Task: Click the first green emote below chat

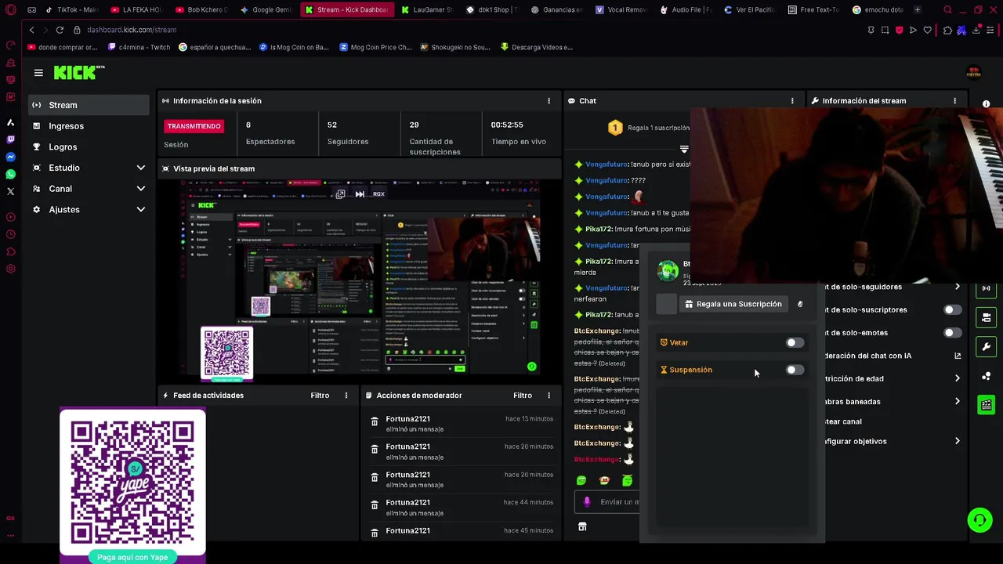Action: point(581,480)
